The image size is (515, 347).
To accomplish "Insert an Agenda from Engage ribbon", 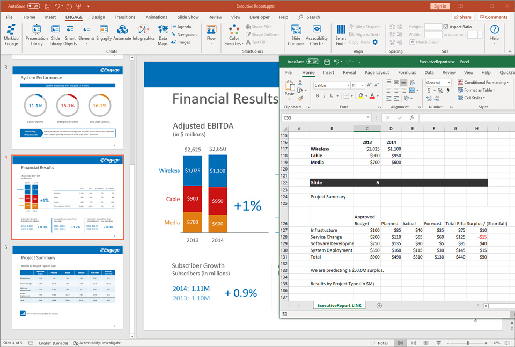I will [181, 27].
